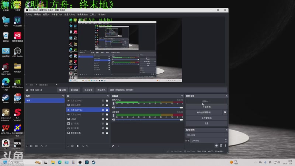The image size is (295, 166).
Task: Open the transition type dropdown
Action: tap(206, 135)
